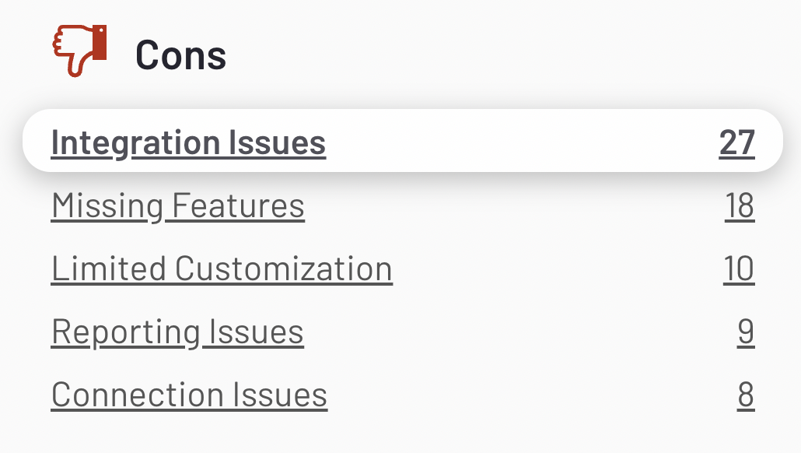Viewport: 801px width, 453px height.
Task: Click the count 8 next to Connection Issues
Action: point(746,395)
